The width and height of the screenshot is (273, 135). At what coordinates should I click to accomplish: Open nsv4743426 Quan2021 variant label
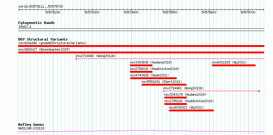pos(150,75)
